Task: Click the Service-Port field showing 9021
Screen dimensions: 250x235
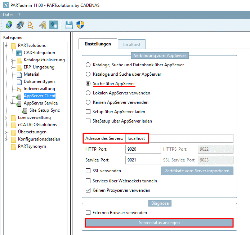Action: pos(143,160)
